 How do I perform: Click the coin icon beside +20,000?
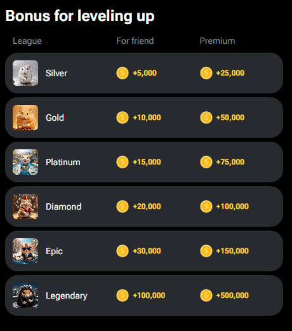click(123, 206)
